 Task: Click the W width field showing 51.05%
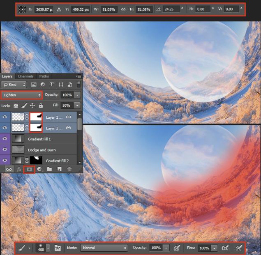tap(109, 9)
